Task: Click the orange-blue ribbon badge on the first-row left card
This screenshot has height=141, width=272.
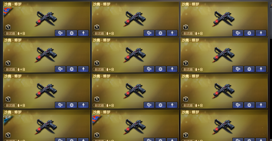Action: point(7,11)
